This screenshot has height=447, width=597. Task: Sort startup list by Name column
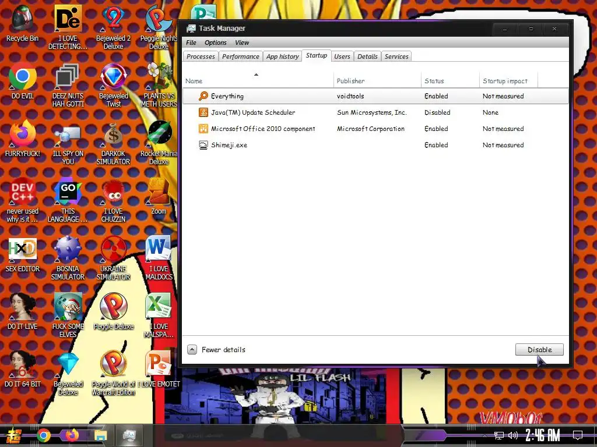[258, 79]
